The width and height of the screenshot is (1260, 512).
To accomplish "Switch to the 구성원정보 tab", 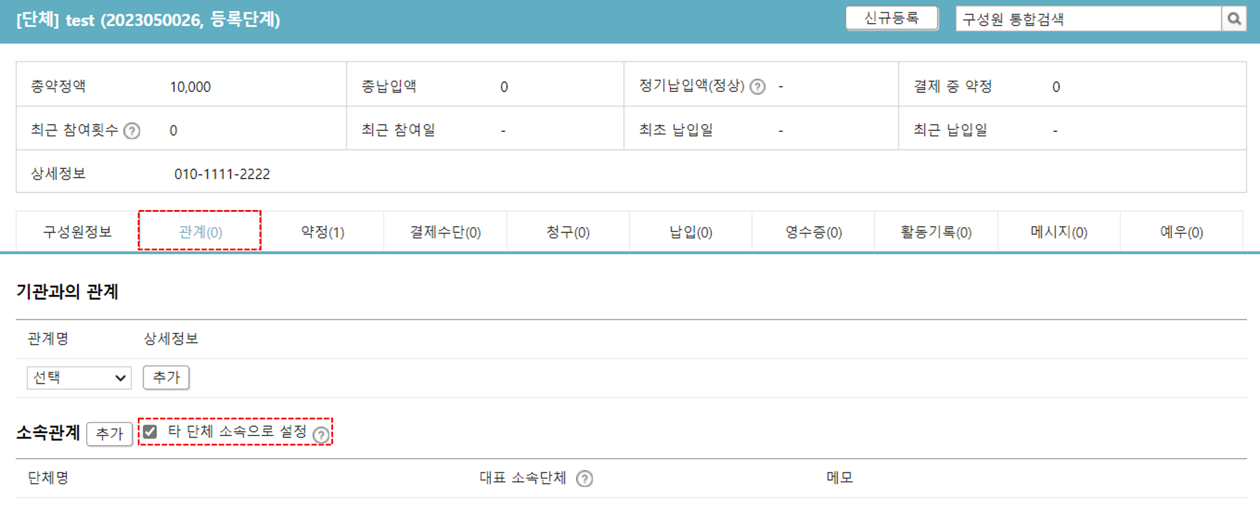I will 77,232.
